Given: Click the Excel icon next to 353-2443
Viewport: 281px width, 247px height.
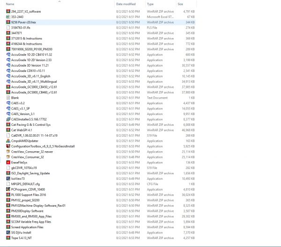Looking at the screenshot, I should tap(8, 17).
